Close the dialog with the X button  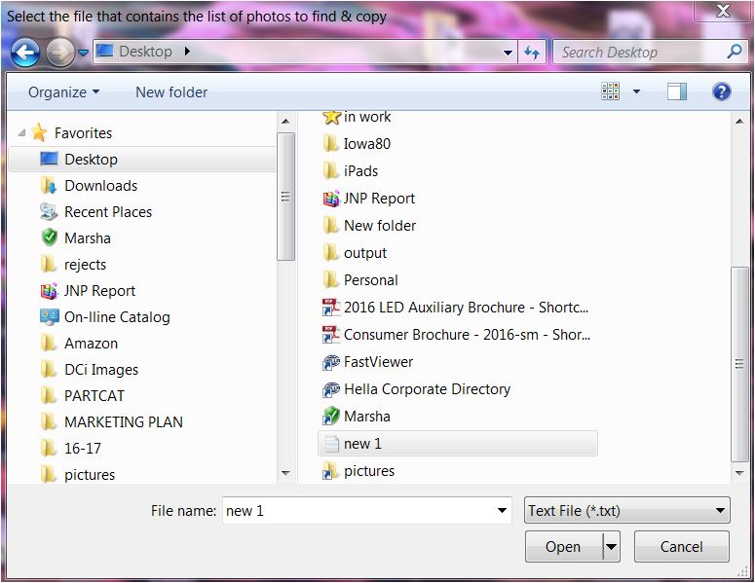tap(723, 11)
